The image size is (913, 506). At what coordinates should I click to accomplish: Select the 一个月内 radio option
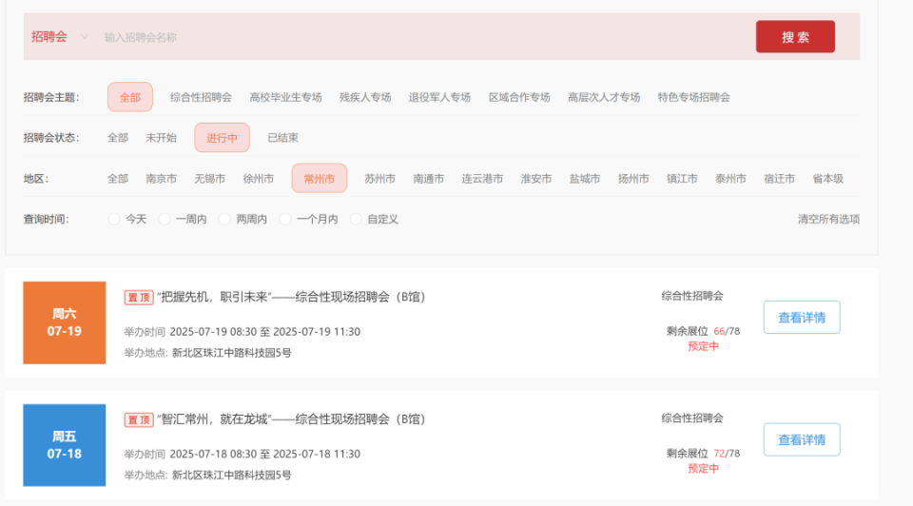pos(284,219)
